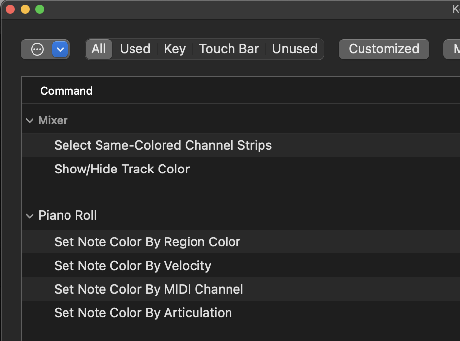This screenshot has width=460, height=341.
Task: Zoom the window with green button
Action: 40,9
